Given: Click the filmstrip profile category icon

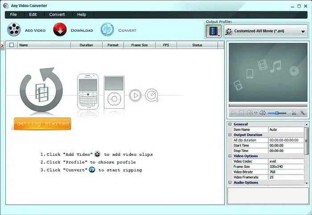Looking at the screenshot, I should [x=213, y=31].
